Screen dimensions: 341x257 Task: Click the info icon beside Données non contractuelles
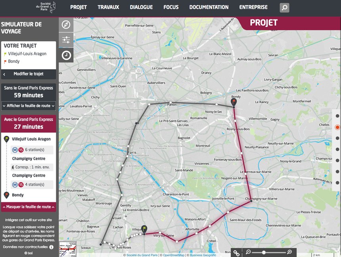[51, 247]
